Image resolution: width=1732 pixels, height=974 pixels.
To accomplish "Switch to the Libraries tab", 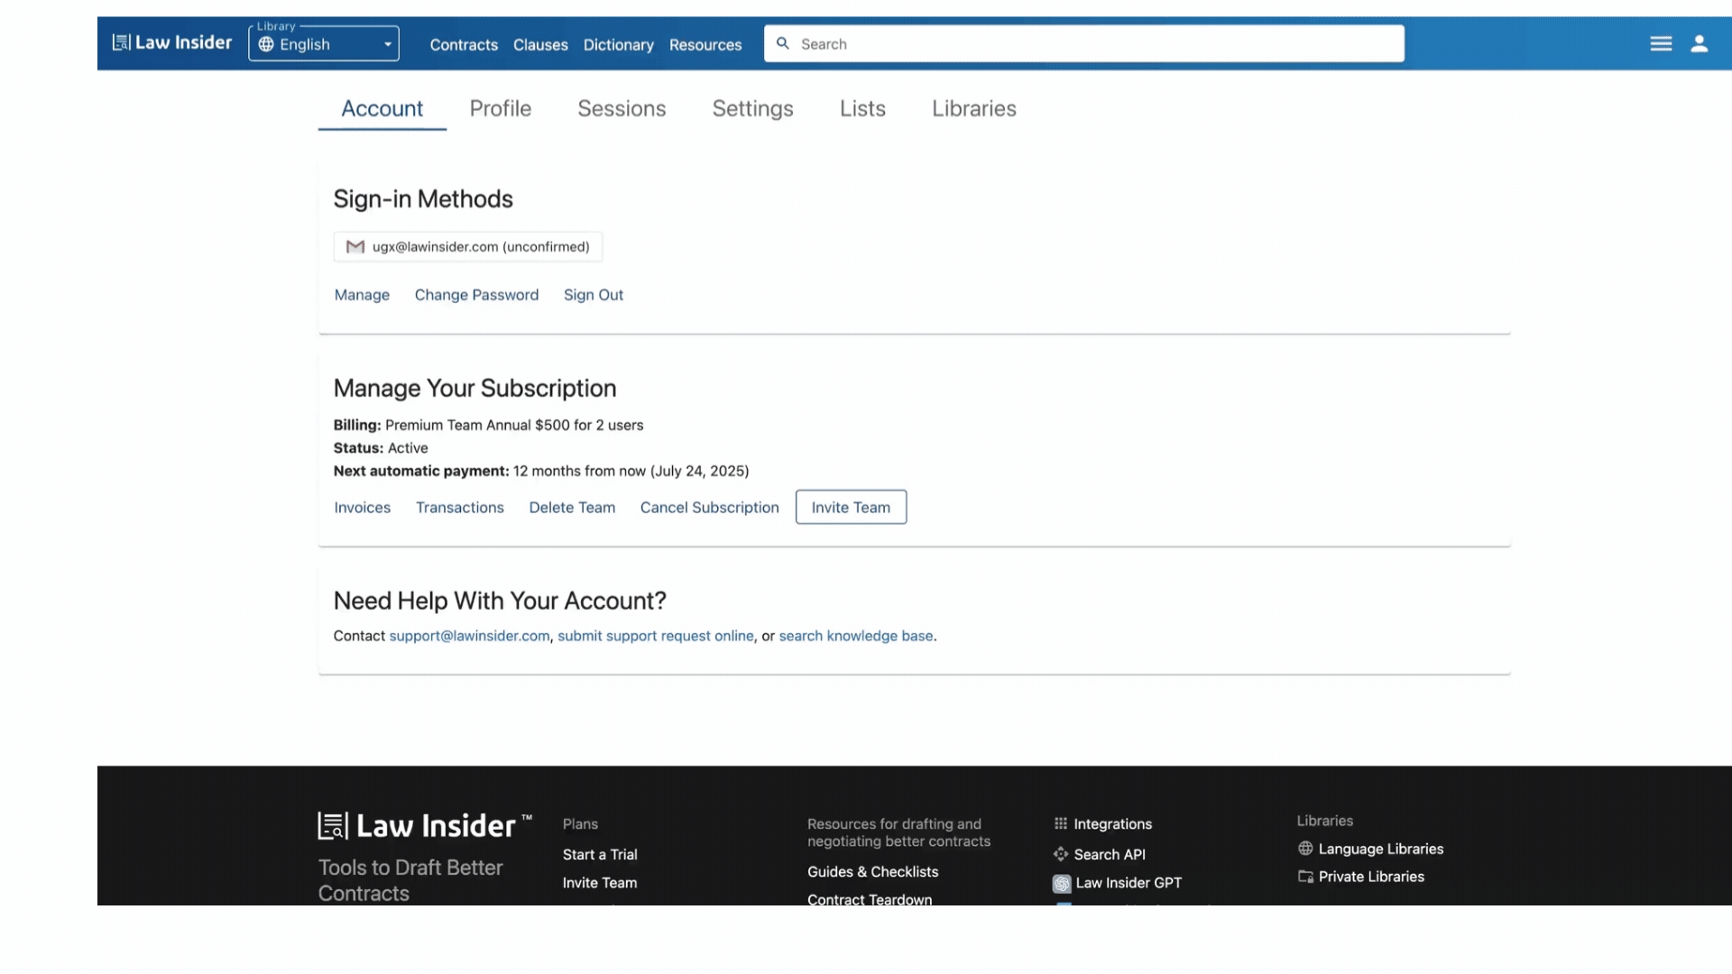I will 974,108.
